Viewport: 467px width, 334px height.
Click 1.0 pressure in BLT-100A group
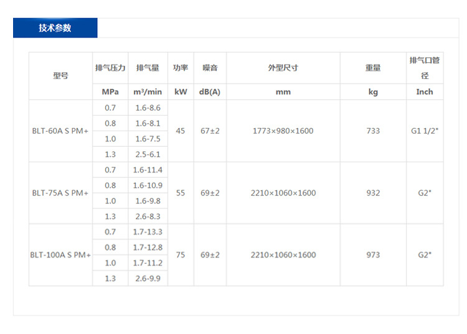point(110,263)
